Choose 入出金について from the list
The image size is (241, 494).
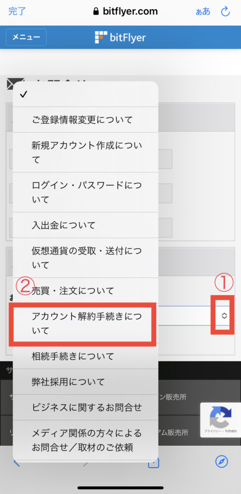click(x=86, y=225)
